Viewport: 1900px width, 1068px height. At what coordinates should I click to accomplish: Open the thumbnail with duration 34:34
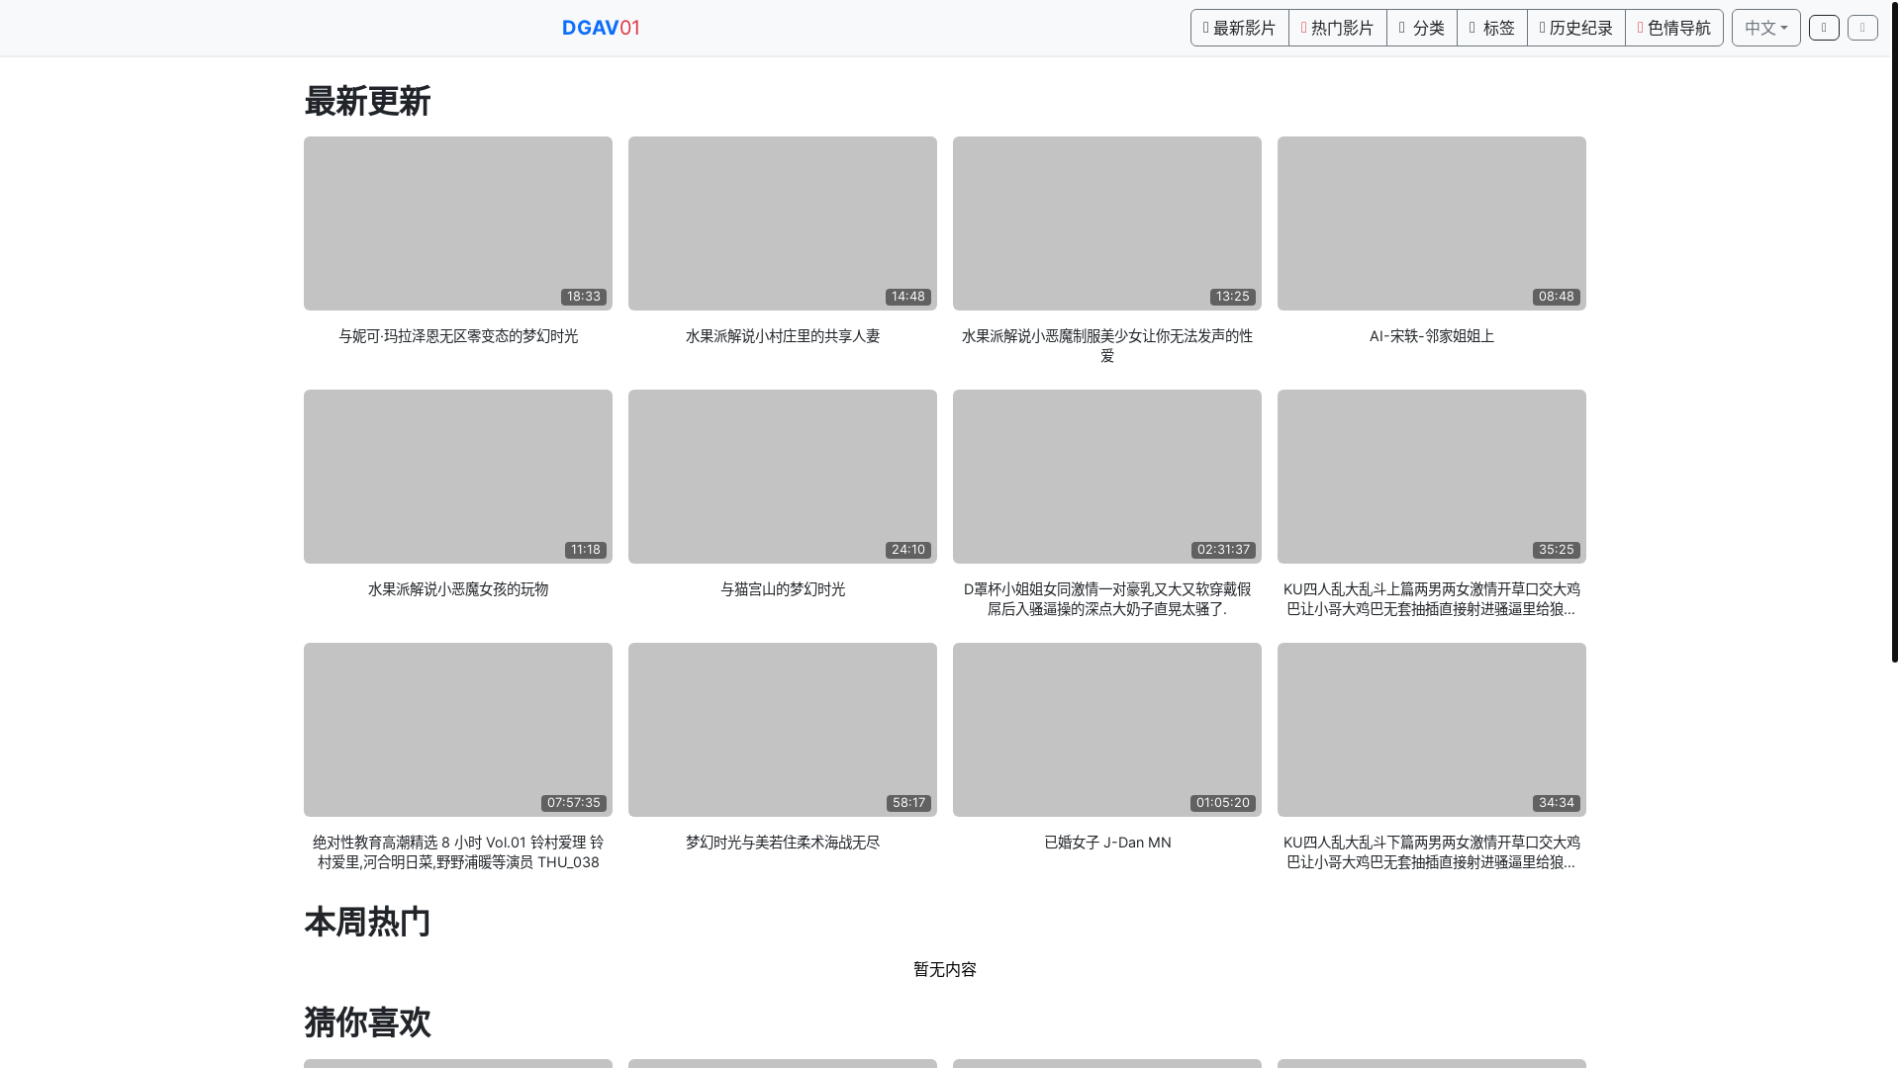coord(1432,730)
